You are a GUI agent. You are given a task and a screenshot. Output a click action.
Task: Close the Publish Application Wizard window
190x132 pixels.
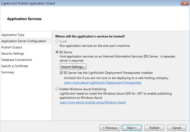[183, 3]
